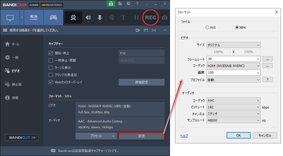Viewport: 283px width, 156px height.
Task: Click the F12 hotkey field
Action: pos(141,53)
